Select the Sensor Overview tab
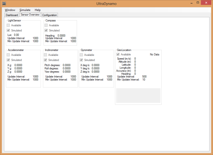Image resolution: width=213 pixels, height=155 pixels. tap(30, 15)
